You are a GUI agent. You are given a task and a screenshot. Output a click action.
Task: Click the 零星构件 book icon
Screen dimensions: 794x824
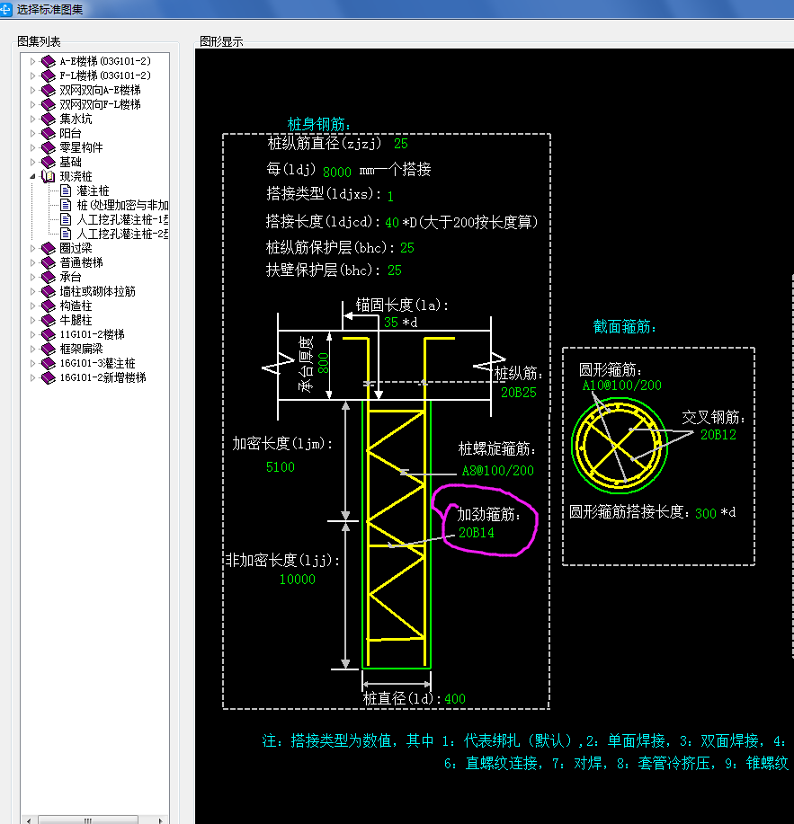49,147
